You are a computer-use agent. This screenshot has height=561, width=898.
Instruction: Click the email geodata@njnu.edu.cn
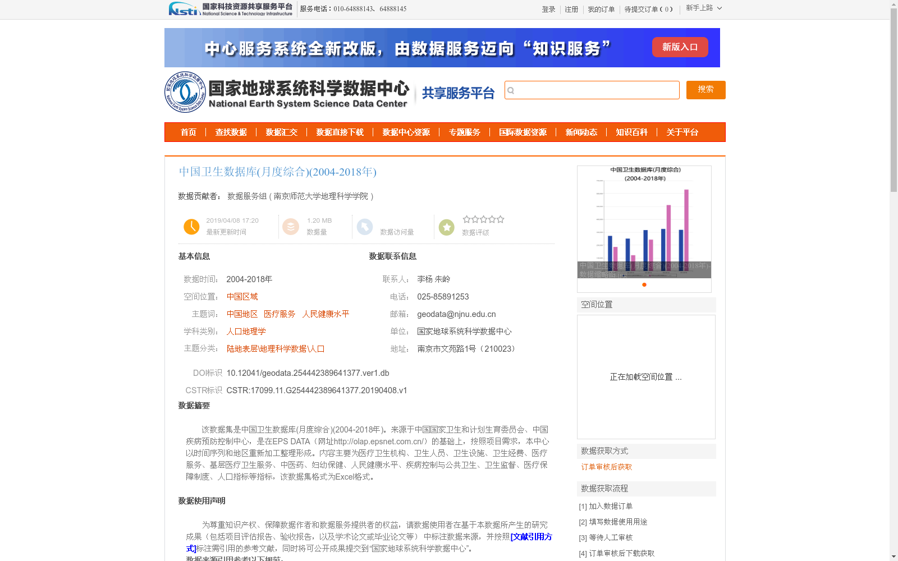[x=457, y=314]
